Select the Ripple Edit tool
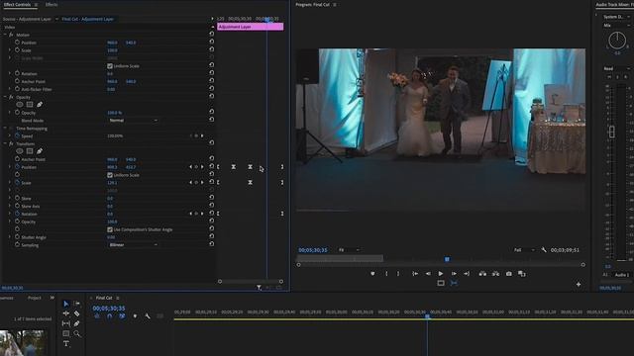The width and height of the screenshot is (634, 356). [66, 313]
